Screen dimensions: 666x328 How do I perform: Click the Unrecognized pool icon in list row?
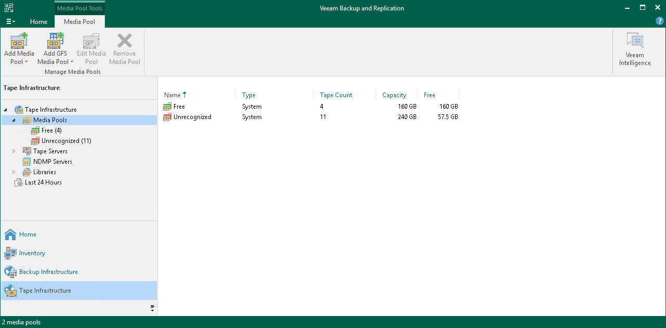[167, 117]
